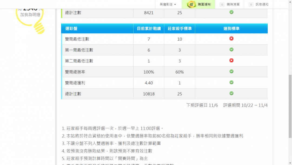Click the scrollbar up arrow
This screenshot has width=292, height=165.
(x=290, y=2)
